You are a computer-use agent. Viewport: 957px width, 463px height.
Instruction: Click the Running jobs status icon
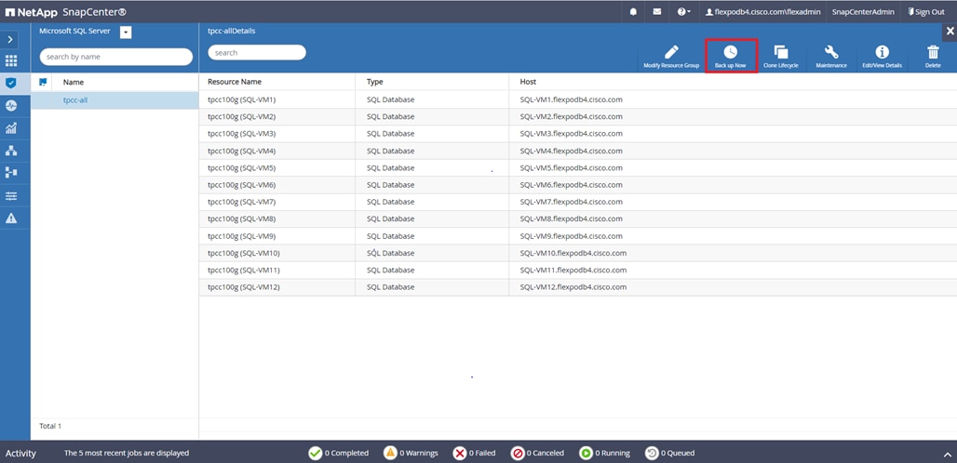pyautogui.click(x=586, y=453)
